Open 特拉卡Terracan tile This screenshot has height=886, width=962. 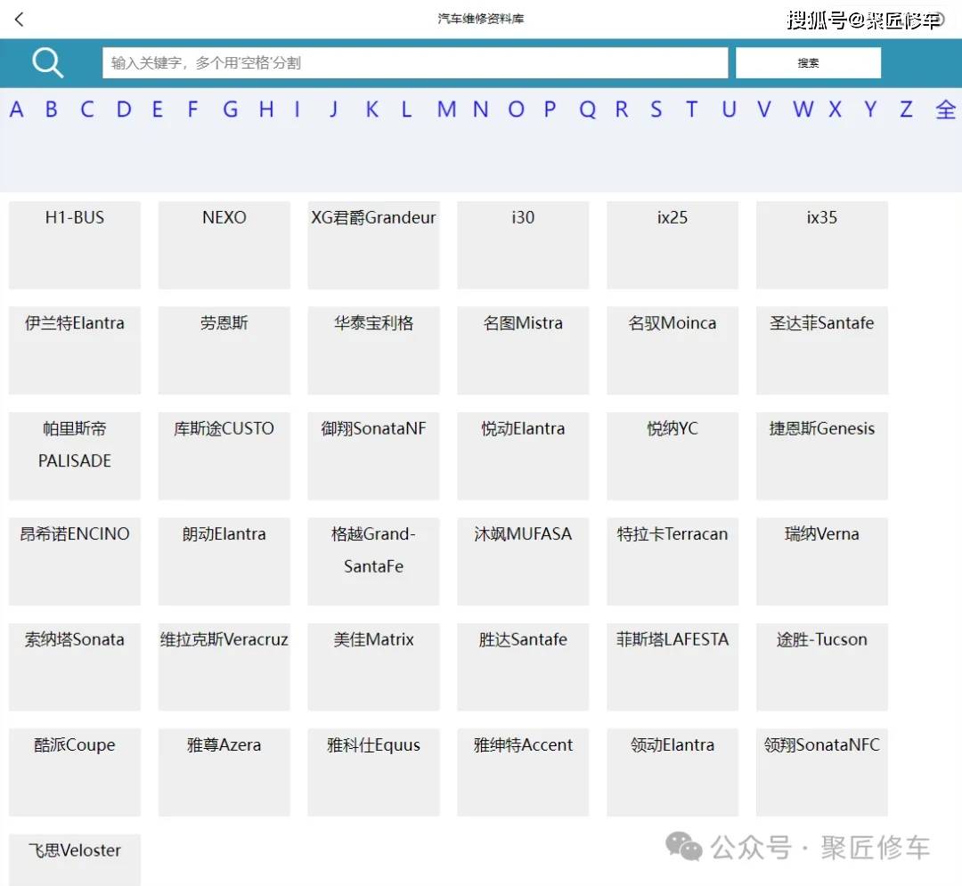tap(673, 562)
